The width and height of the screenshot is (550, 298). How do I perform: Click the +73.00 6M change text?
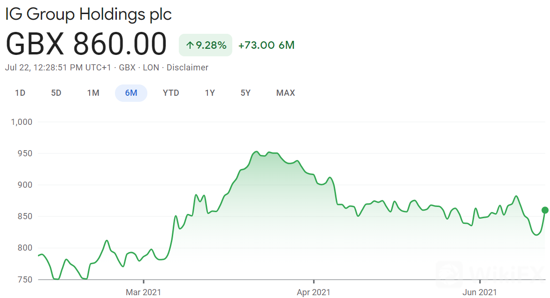pos(266,45)
